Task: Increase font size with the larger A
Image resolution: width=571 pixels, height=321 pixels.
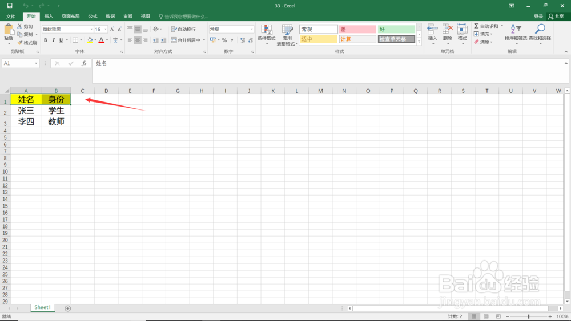Action: [112, 29]
